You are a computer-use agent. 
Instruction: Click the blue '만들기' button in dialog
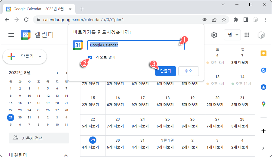point(166,71)
